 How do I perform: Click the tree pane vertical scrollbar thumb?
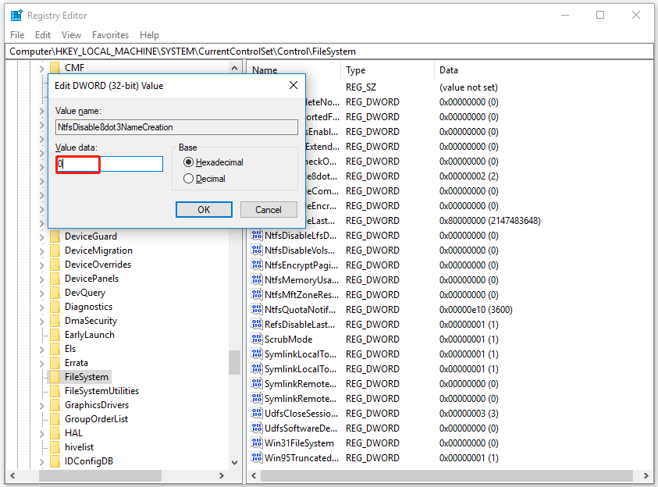234,362
